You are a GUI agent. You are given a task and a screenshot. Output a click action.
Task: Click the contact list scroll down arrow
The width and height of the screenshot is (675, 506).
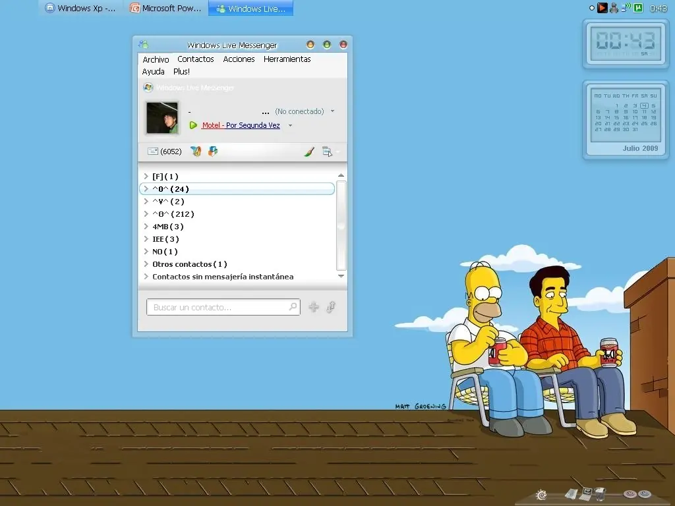[x=341, y=276]
